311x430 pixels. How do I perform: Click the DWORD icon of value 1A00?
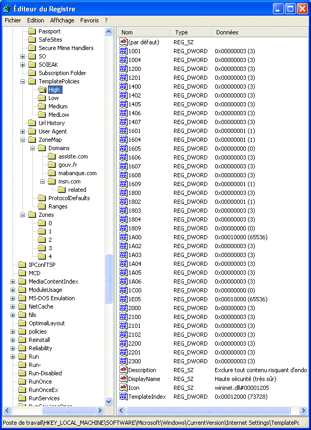pyautogui.click(x=123, y=237)
